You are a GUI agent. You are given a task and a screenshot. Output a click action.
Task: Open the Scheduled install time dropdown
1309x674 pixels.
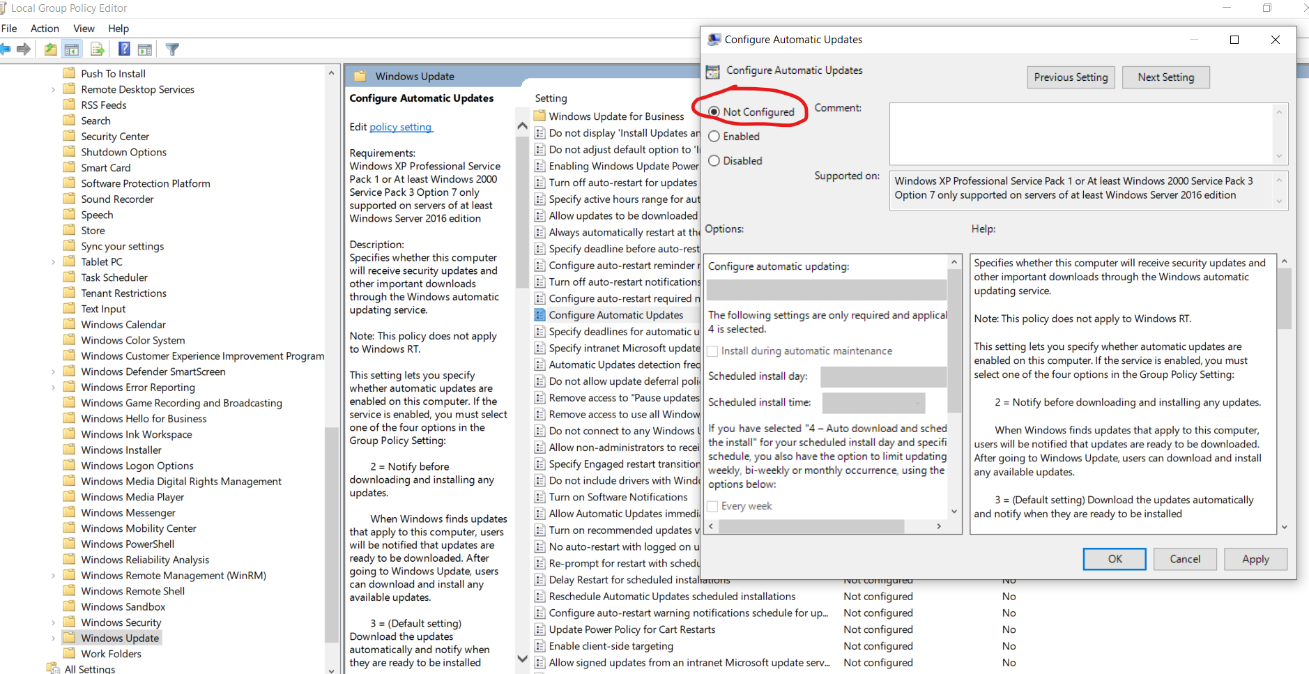point(873,403)
